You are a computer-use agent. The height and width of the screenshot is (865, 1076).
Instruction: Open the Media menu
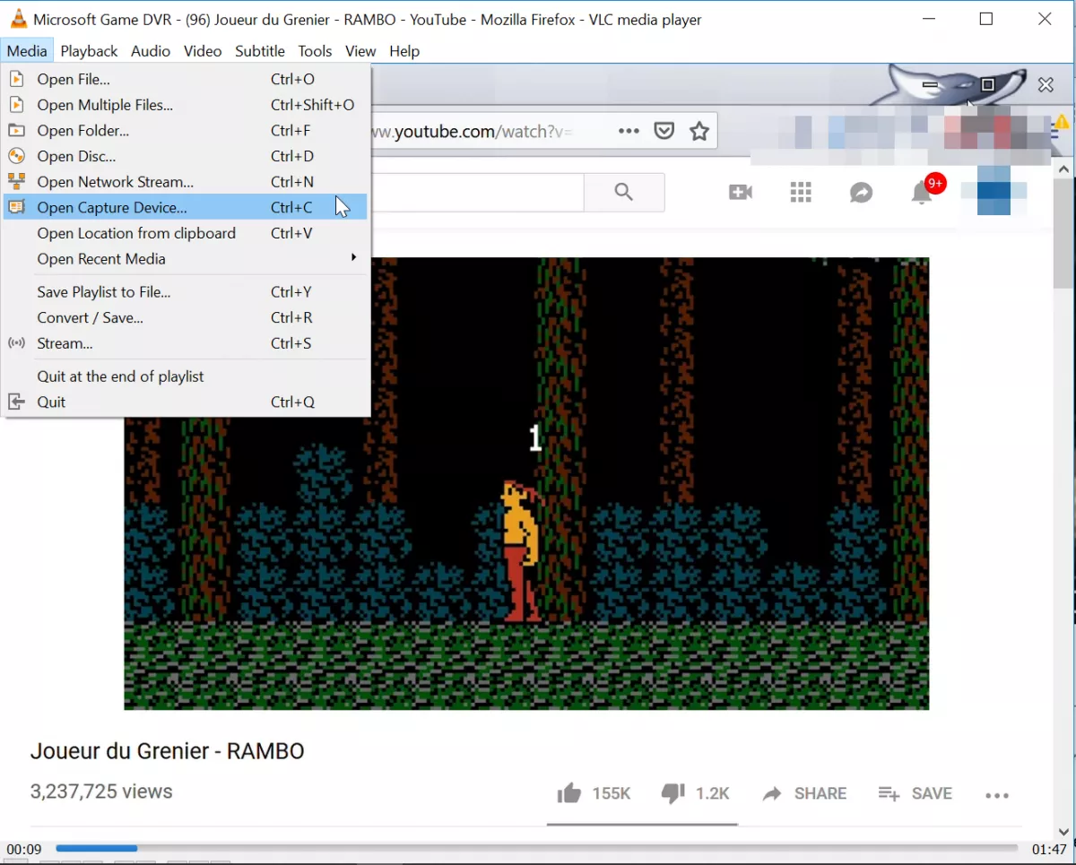27,51
